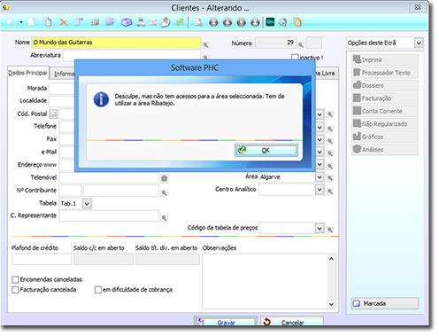Expand the Tabela dropdown showing Tab. 1
This screenshot has width=439, height=336.
coord(87,204)
